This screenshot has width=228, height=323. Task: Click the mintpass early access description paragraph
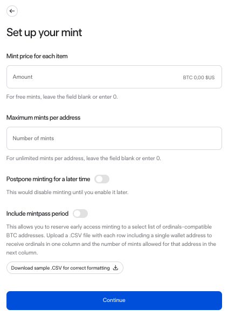(x=111, y=239)
